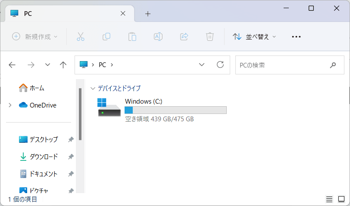Expand the OneDrive tree node
The height and width of the screenshot is (206, 350).
(10, 105)
